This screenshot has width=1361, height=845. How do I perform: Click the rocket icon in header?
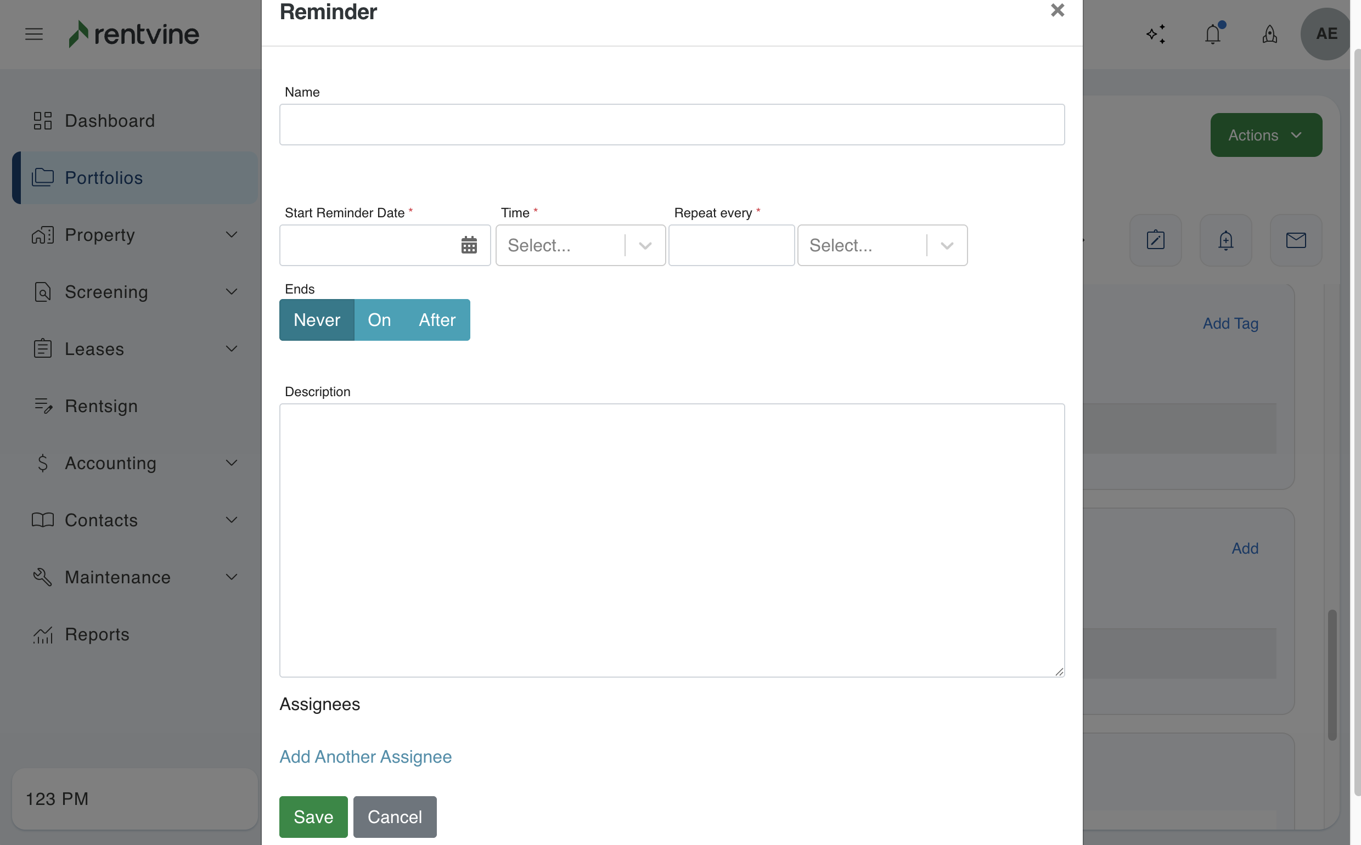1269,34
